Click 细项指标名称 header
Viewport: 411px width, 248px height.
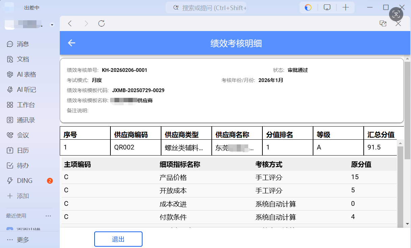[x=180, y=165]
